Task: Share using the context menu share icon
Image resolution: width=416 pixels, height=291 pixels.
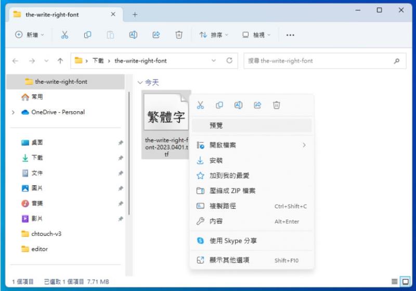Action: [257, 105]
